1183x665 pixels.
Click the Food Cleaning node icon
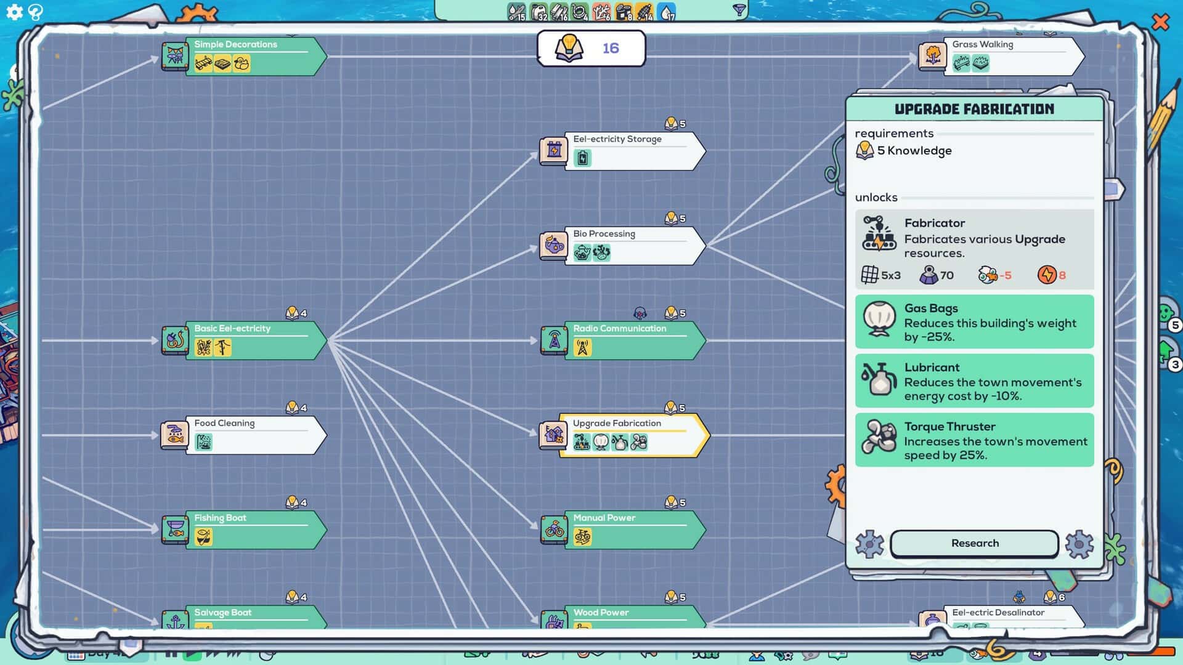coord(175,435)
